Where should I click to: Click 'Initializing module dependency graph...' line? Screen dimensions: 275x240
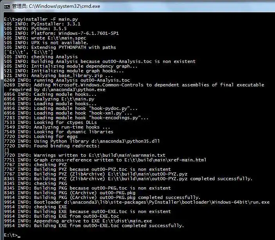pos(71,66)
